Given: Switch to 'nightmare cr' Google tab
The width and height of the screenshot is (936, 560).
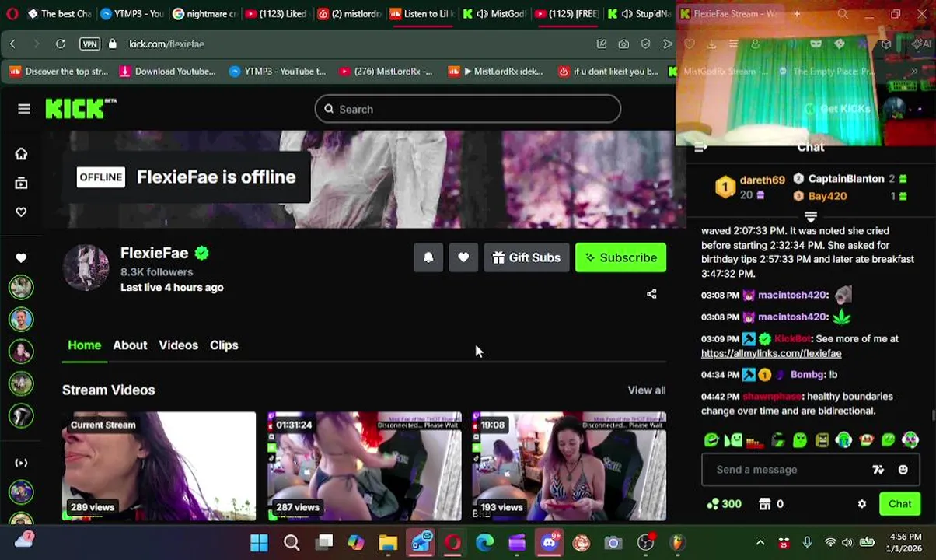Looking at the screenshot, I should pos(204,14).
